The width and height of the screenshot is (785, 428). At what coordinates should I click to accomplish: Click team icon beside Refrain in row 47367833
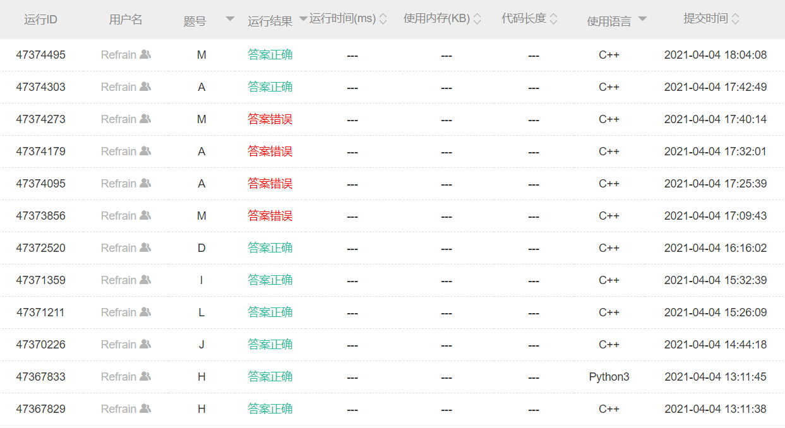(x=145, y=377)
